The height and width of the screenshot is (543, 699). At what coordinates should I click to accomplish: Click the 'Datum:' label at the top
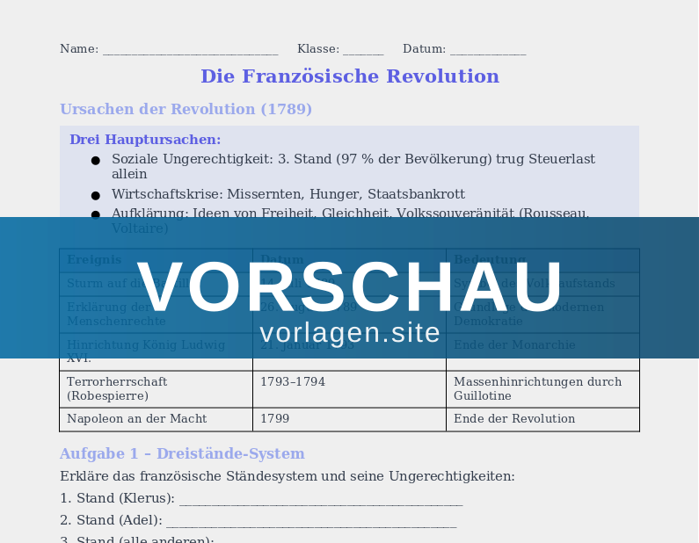coord(425,49)
